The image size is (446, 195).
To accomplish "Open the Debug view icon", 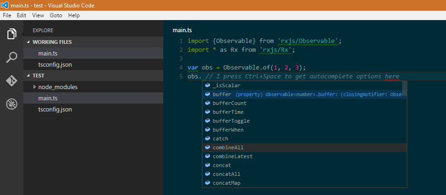I will (12, 104).
